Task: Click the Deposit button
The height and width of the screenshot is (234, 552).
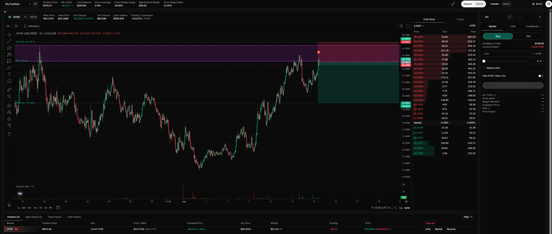Action: [473, 4]
